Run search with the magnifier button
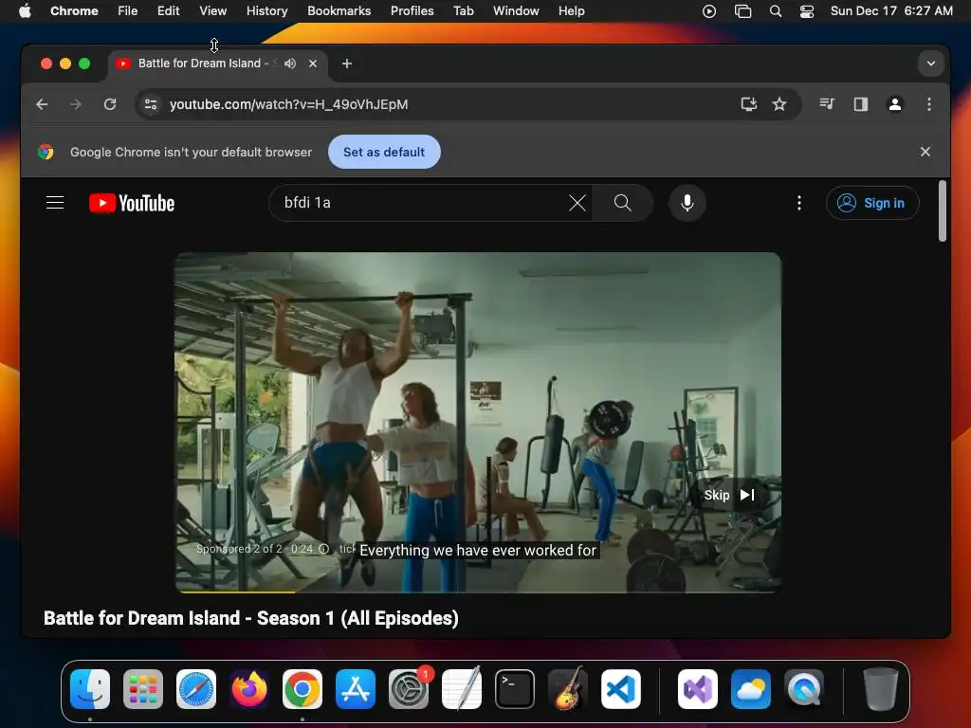 [x=622, y=203]
